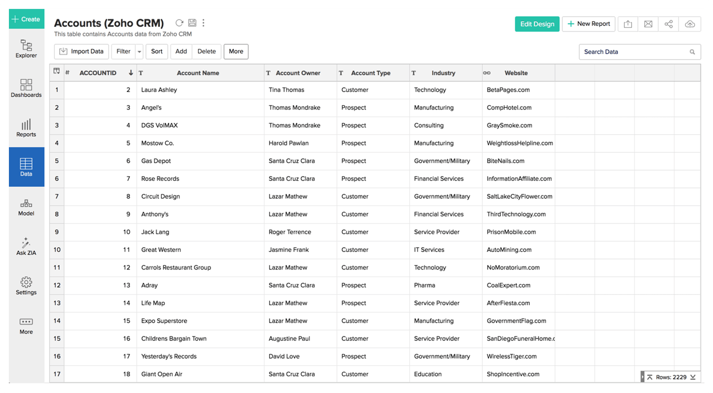This screenshot has height=393, width=713.
Task: Click the table select-all corner icon
Action: pyautogui.click(x=57, y=71)
